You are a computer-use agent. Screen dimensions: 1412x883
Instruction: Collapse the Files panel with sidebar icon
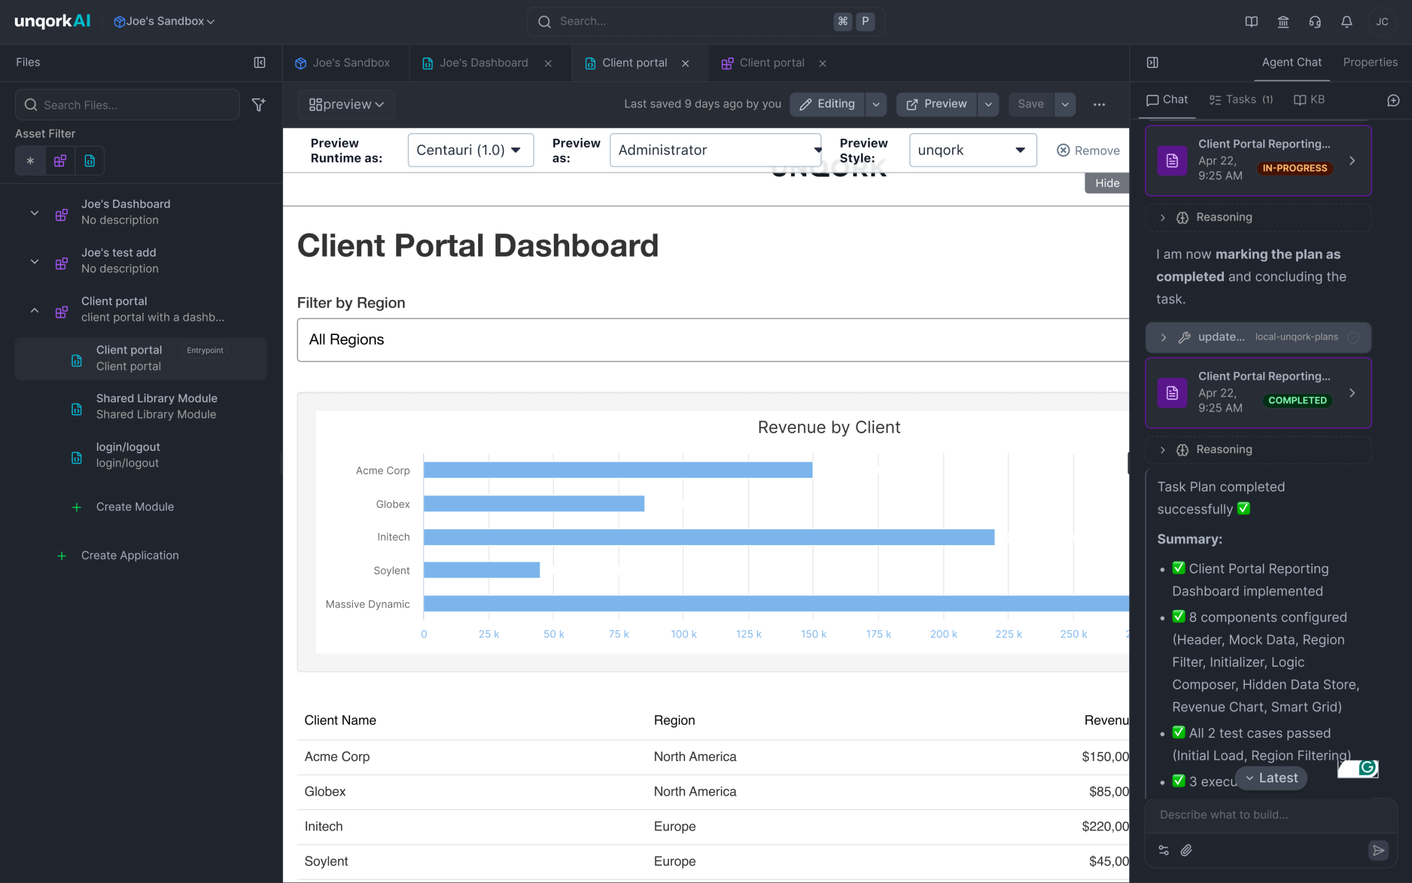tap(260, 62)
